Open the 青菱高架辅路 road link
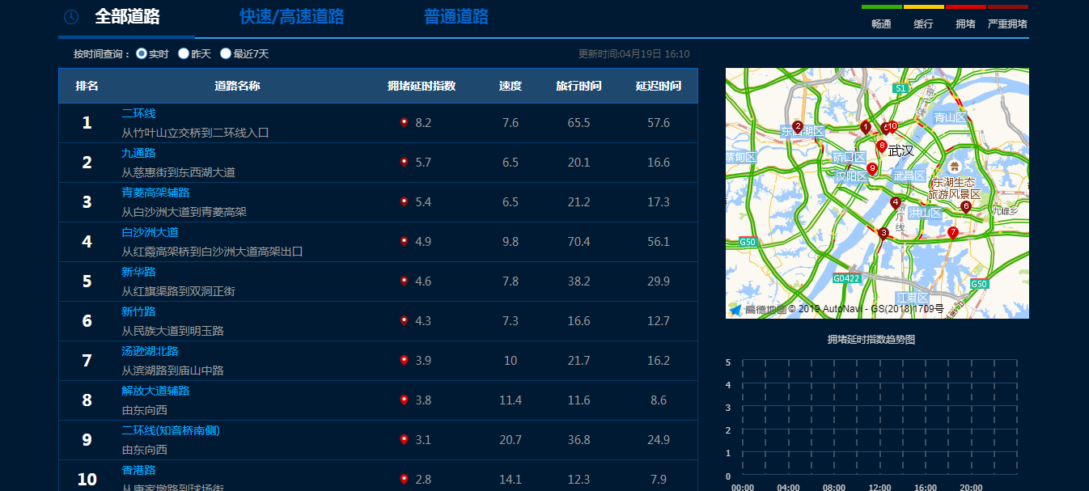1089x491 pixels. click(x=155, y=193)
